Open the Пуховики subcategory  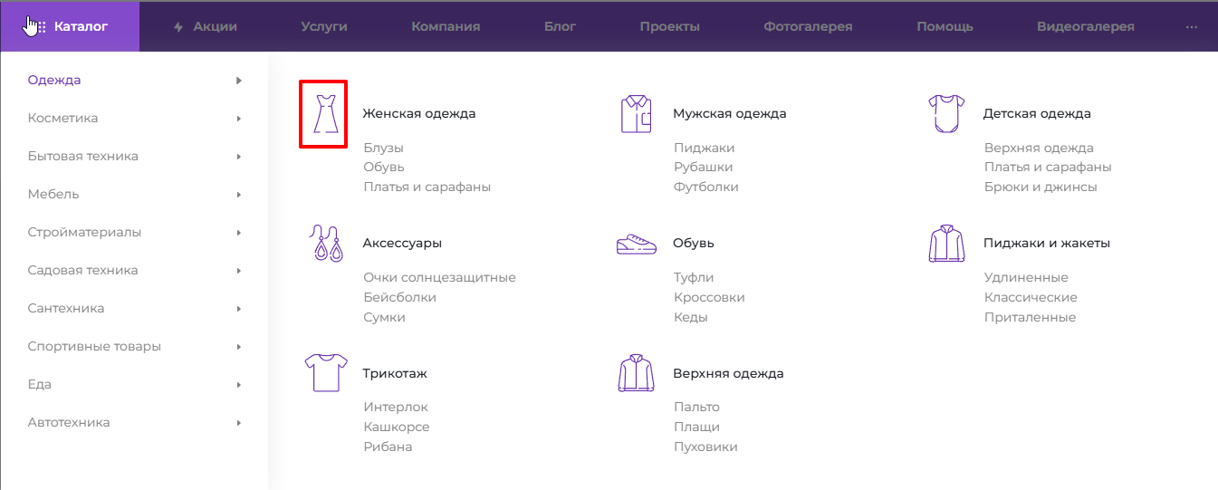pos(705,447)
